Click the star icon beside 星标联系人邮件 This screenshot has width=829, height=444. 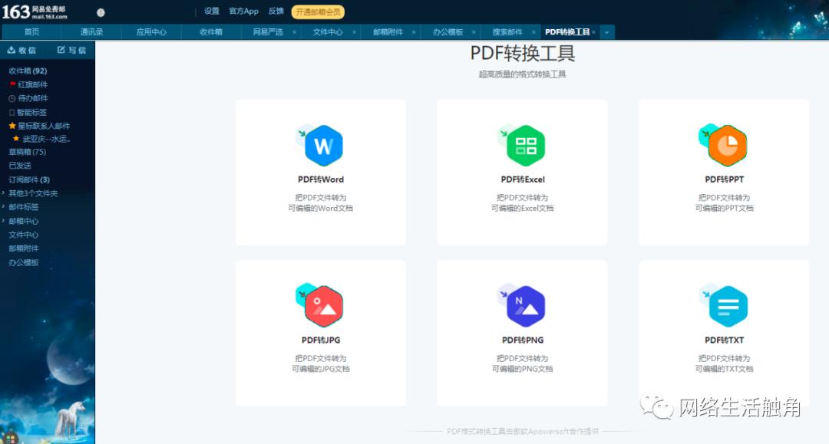[x=12, y=126]
